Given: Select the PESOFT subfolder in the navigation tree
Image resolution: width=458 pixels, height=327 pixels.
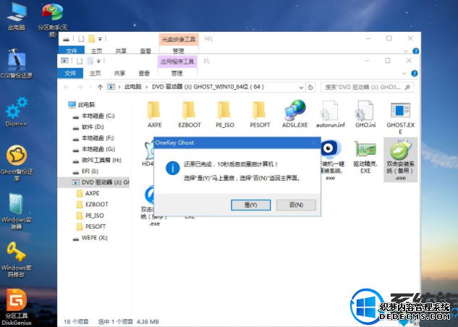Looking at the screenshot, I should [x=91, y=226].
